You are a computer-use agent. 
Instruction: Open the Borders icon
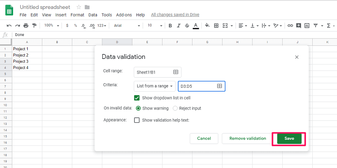coord(216,25)
